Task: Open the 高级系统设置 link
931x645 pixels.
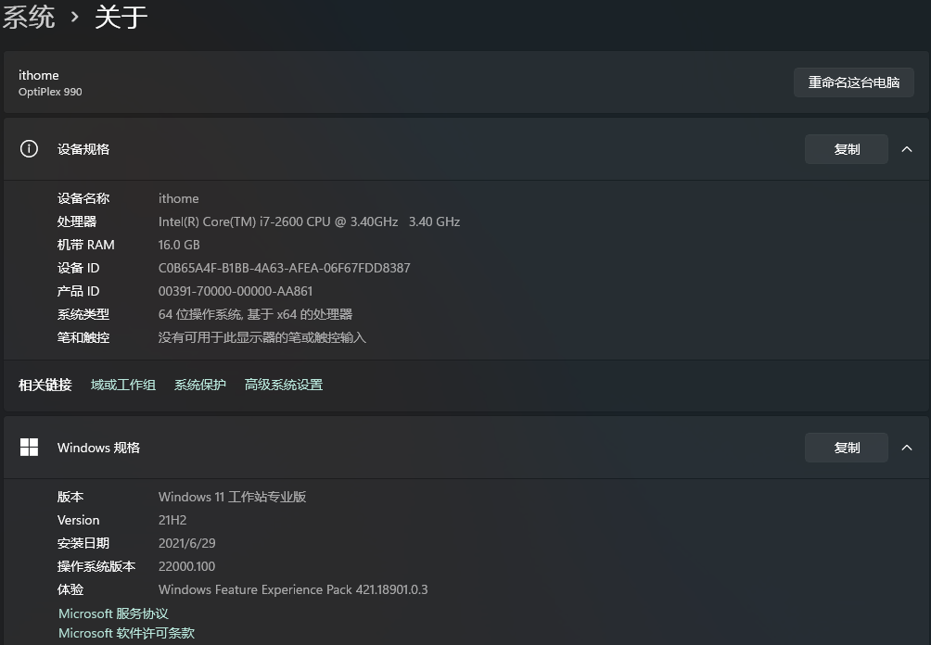Action: point(283,385)
